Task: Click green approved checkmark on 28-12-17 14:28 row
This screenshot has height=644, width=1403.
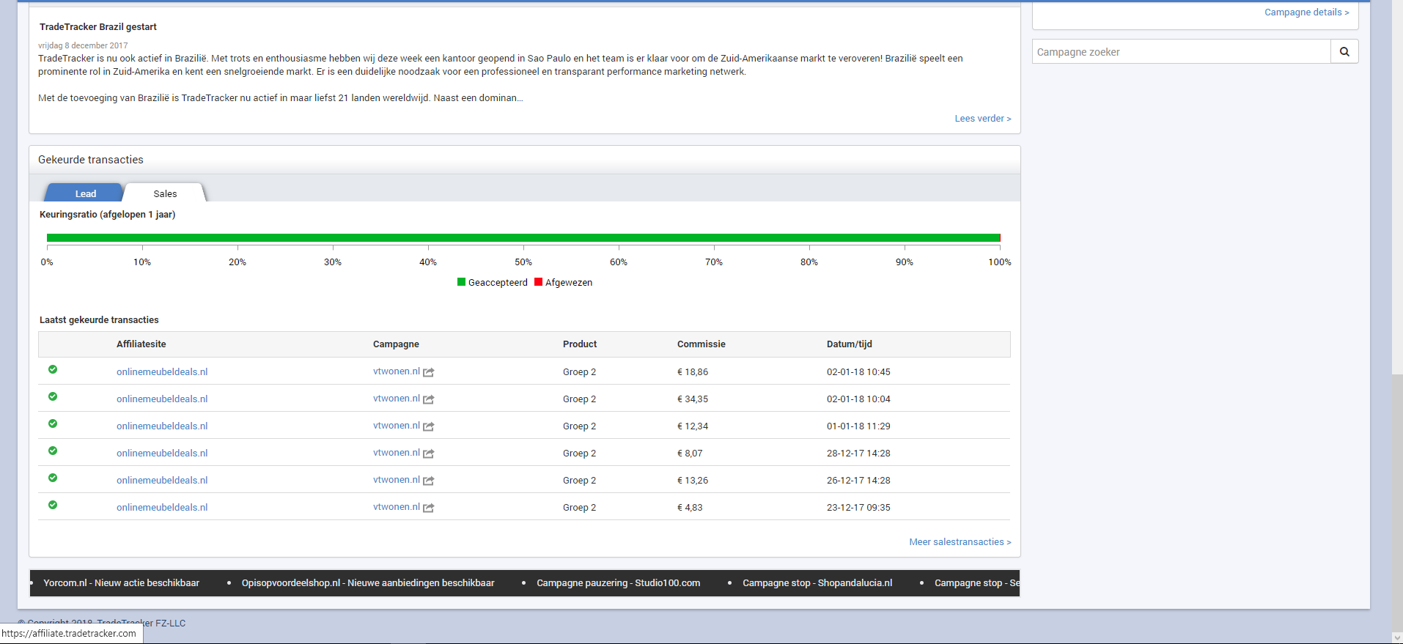Action: click(53, 451)
